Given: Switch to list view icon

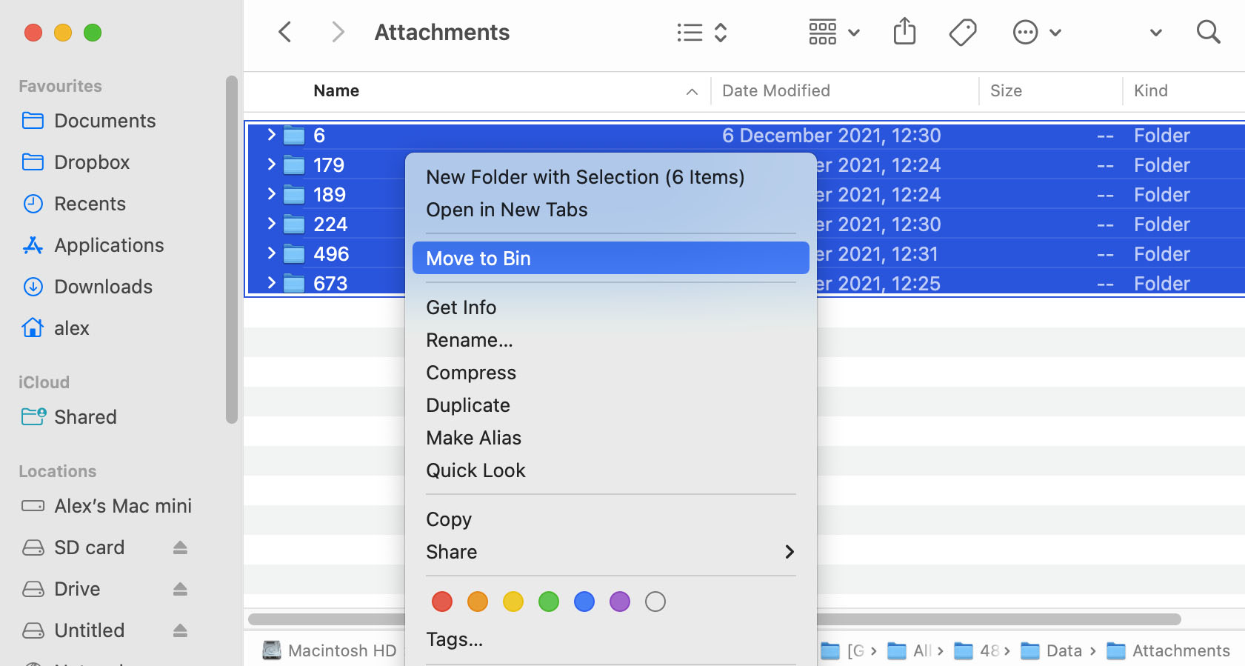Looking at the screenshot, I should click(690, 33).
